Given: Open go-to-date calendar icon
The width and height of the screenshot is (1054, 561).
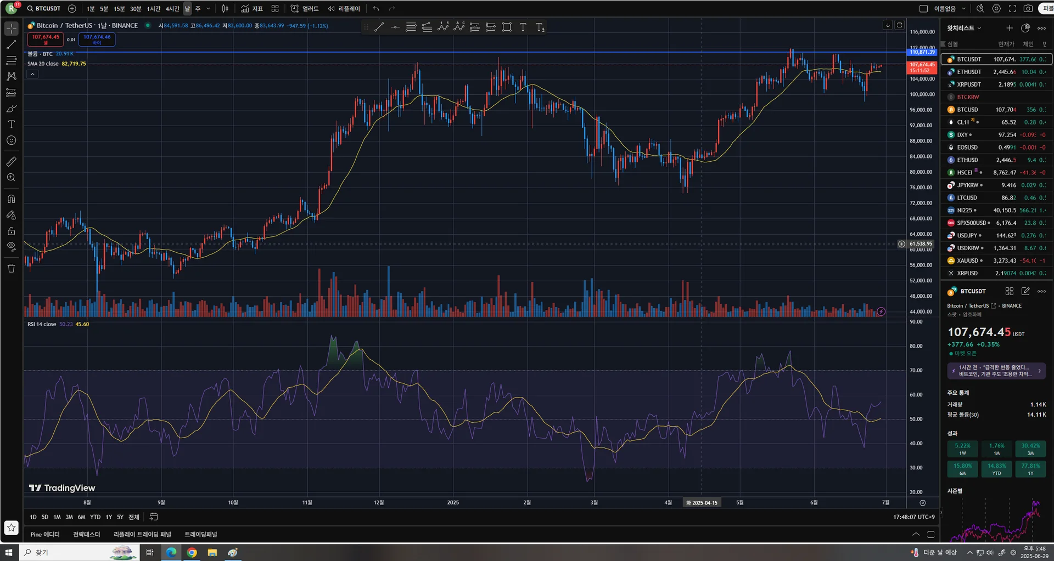Looking at the screenshot, I should [x=154, y=517].
